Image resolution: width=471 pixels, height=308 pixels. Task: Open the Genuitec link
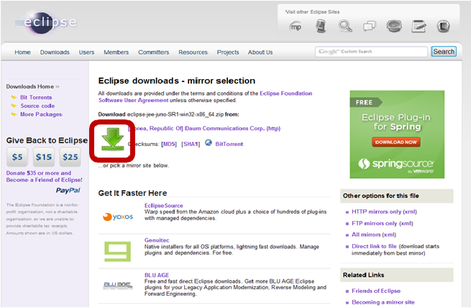(x=157, y=240)
